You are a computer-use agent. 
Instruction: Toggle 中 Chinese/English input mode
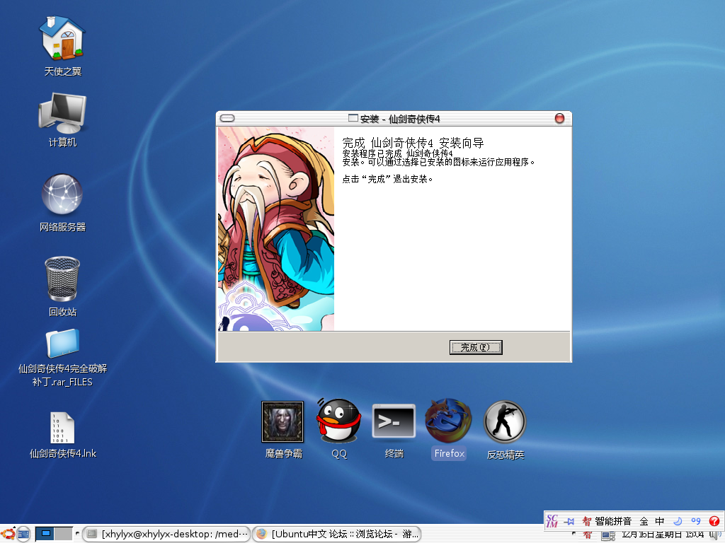click(660, 521)
